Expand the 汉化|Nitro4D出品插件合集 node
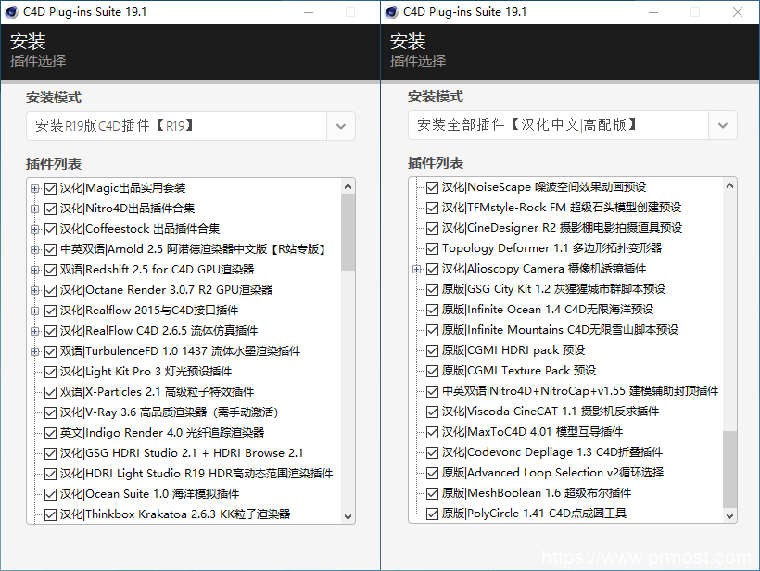Image resolution: width=760 pixels, height=571 pixels. [x=35, y=209]
